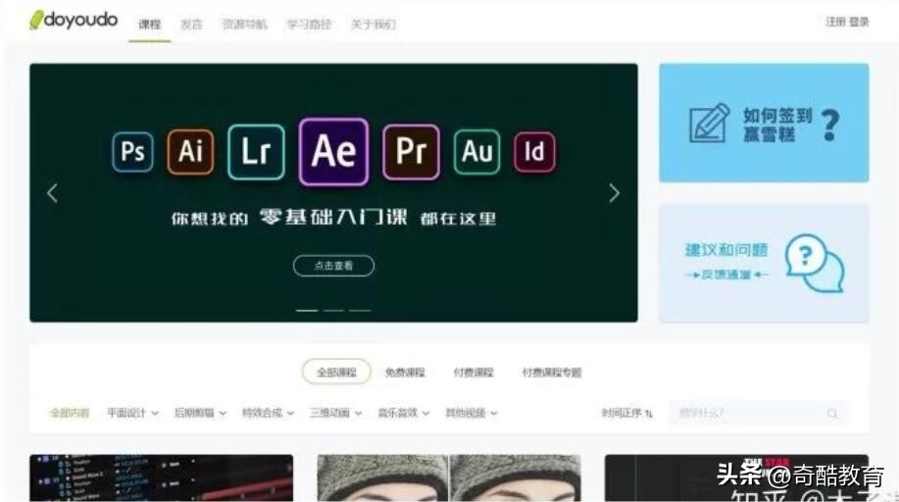
Task: Click the chat bubble question icon
Action: tap(814, 264)
